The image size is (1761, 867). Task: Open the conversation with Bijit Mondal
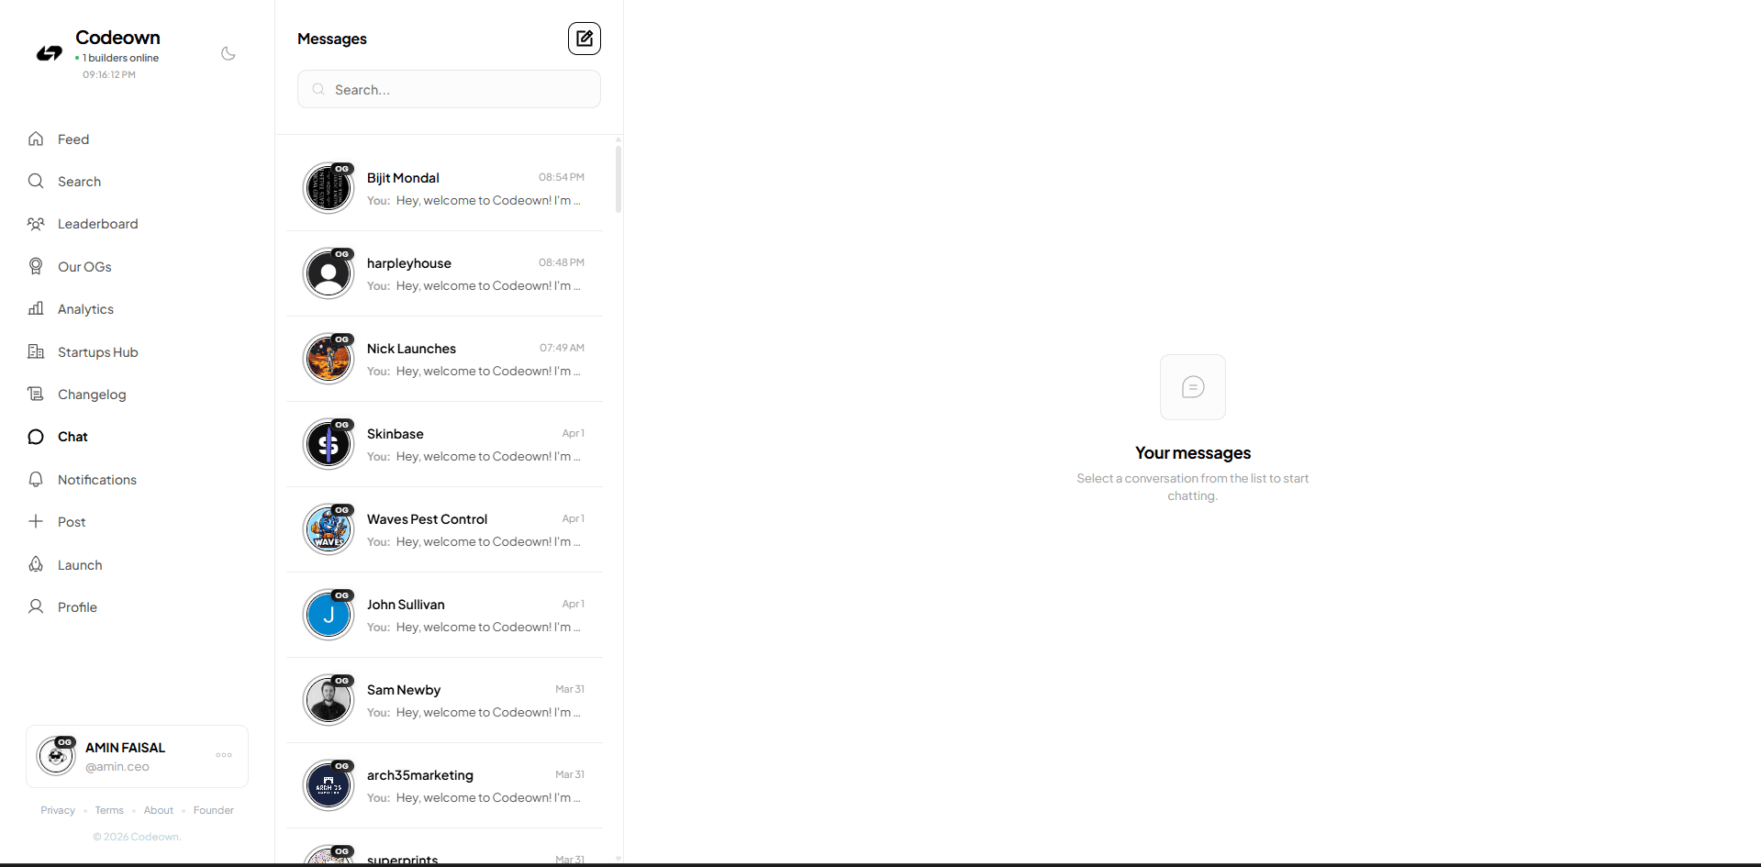pos(449,187)
